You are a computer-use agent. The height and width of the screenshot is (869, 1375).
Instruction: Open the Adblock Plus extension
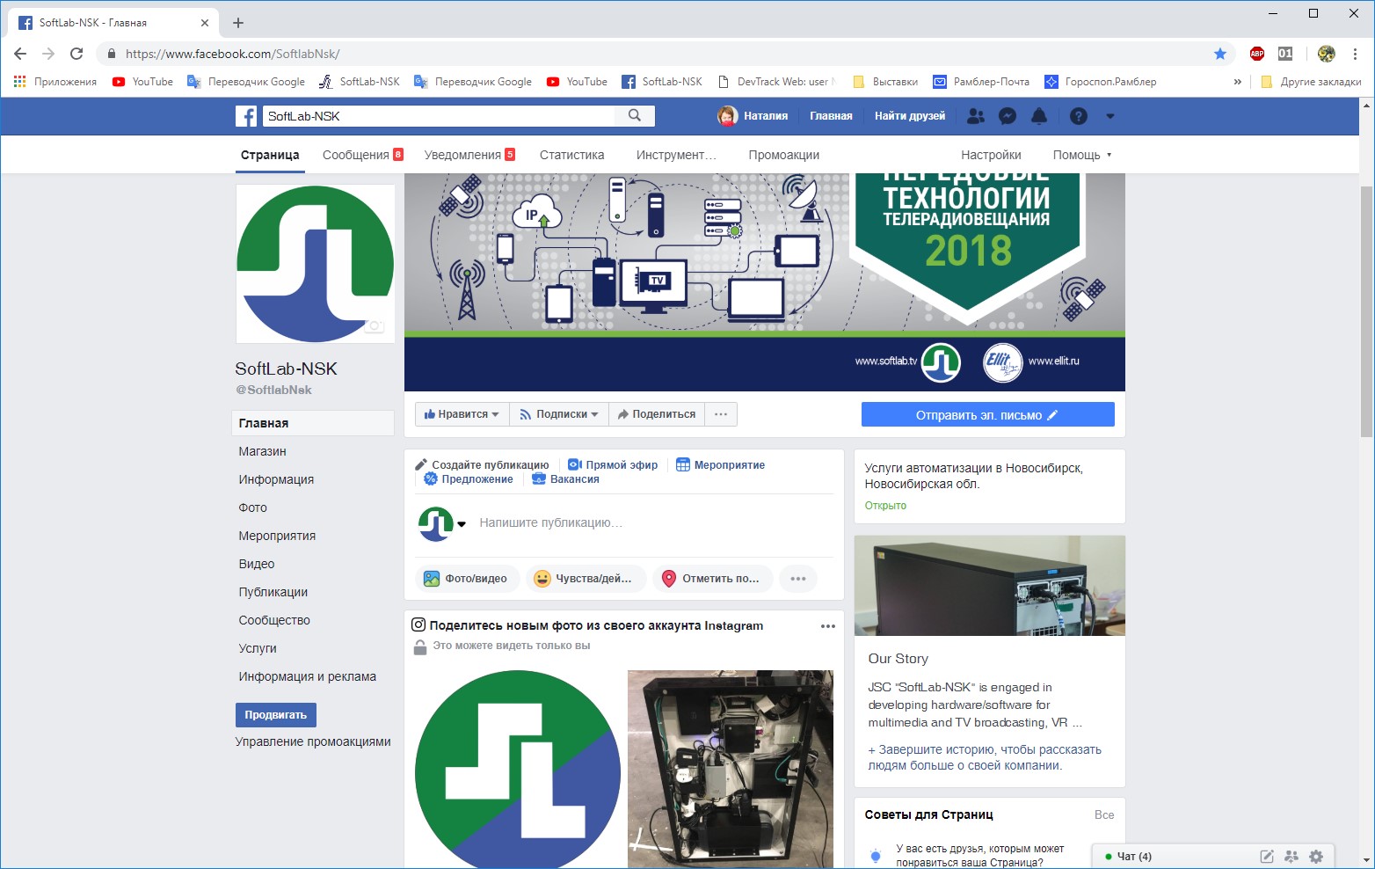[x=1257, y=54]
